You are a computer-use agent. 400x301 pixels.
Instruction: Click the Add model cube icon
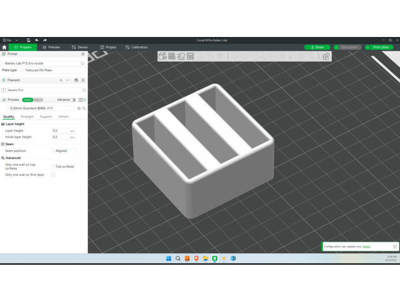click(x=162, y=56)
